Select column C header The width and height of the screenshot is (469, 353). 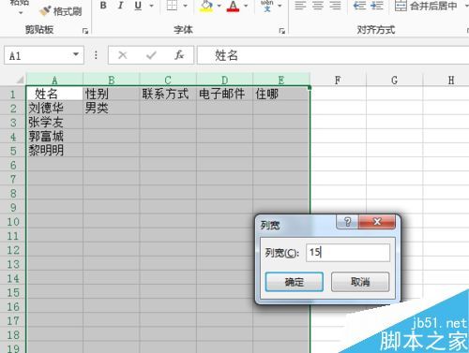click(168, 80)
